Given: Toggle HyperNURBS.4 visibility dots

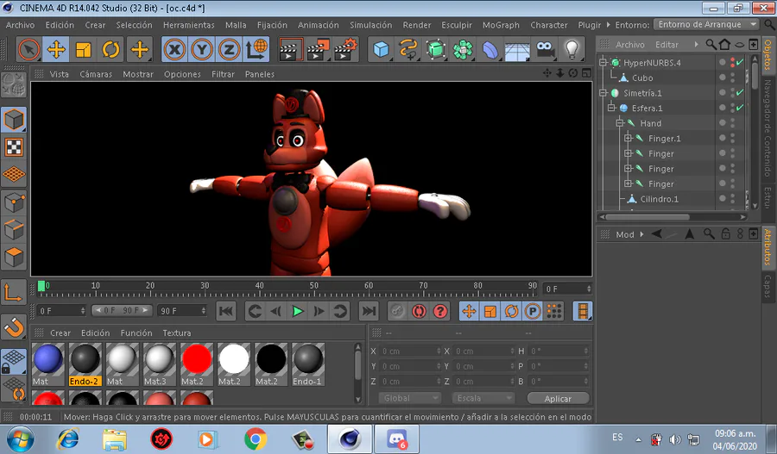Looking at the screenshot, I should tap(732, 63).
